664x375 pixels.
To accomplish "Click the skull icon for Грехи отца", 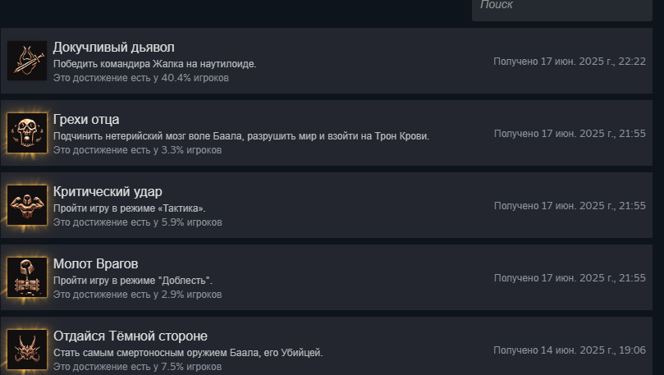I will tap(27, 133).
